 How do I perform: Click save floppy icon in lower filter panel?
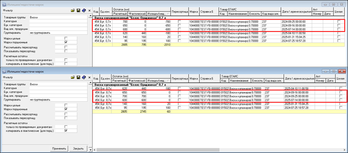78,77
